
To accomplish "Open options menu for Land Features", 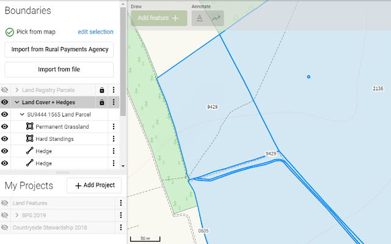I will [x=121, y=203].
